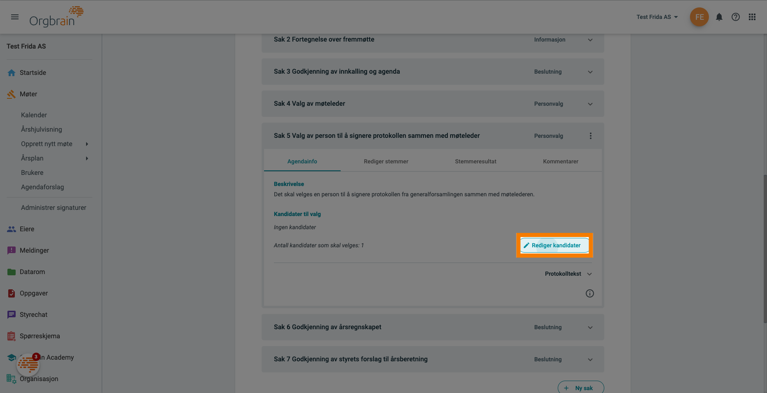The width and height of the screenshot is (767, 393).
Task: Open Årshjulvisning
Action: (42, 129)
